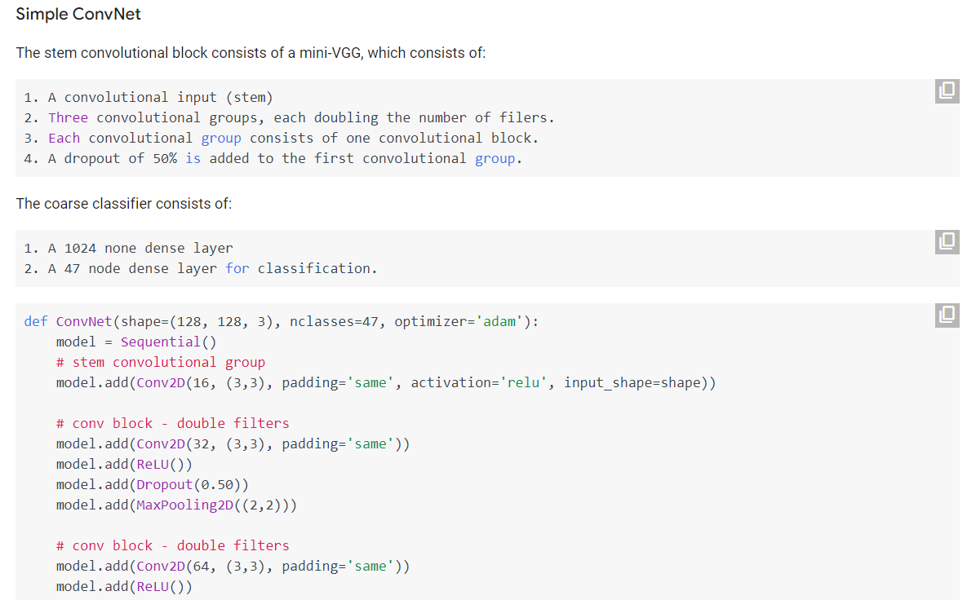Copy the stem convolutional block list
Viewport: 976px width, 600px height.
click(x=947, y=90)
